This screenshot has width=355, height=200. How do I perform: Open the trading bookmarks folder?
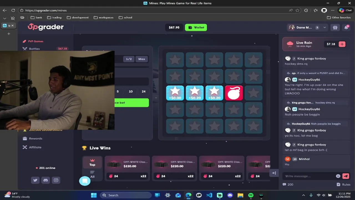tap(54, 17)
